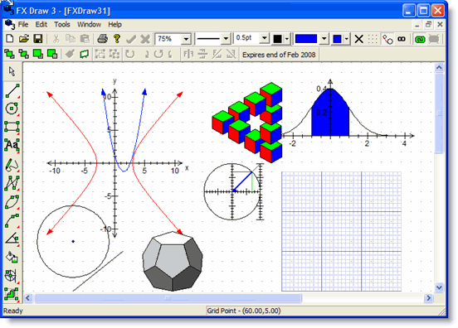The height and width of the screenshot is (328, 458).
Task: Select the angle drawing tool
Action: [12, 239]
